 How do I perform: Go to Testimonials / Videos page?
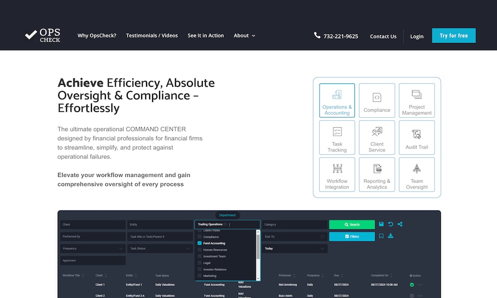[152, 36]
